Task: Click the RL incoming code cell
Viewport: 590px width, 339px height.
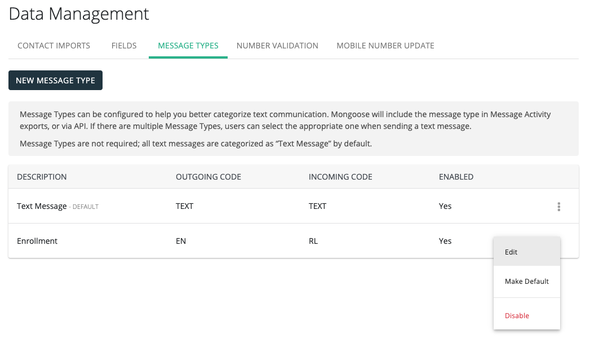Action: coord(313,241)
